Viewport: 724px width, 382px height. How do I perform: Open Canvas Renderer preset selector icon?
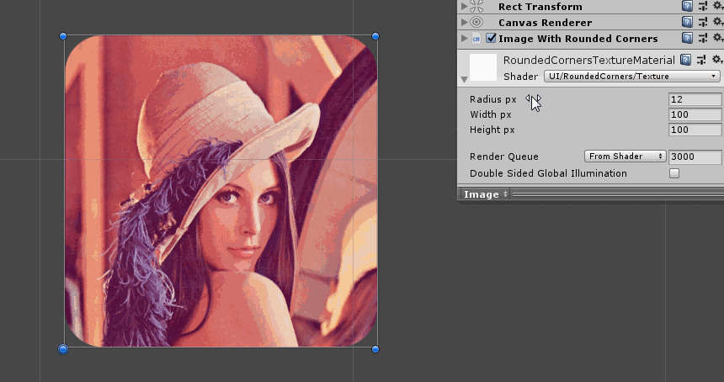point(703,22)
